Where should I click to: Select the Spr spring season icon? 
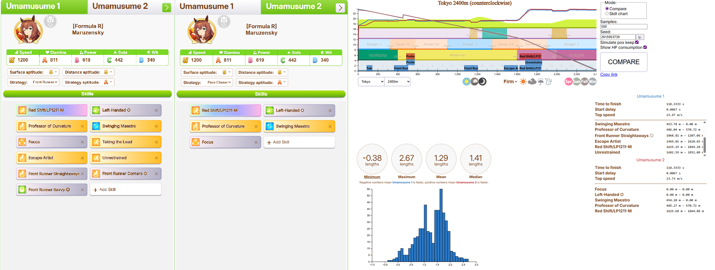[x=568, y=81]
